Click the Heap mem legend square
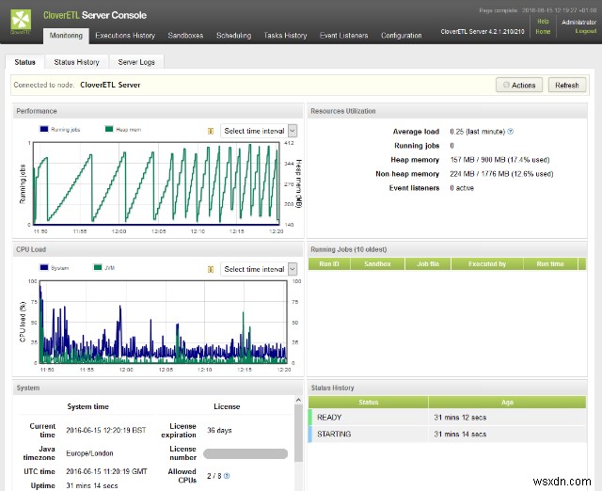The image size is (602, 491). pyautogui.click(x=109, y=130)
